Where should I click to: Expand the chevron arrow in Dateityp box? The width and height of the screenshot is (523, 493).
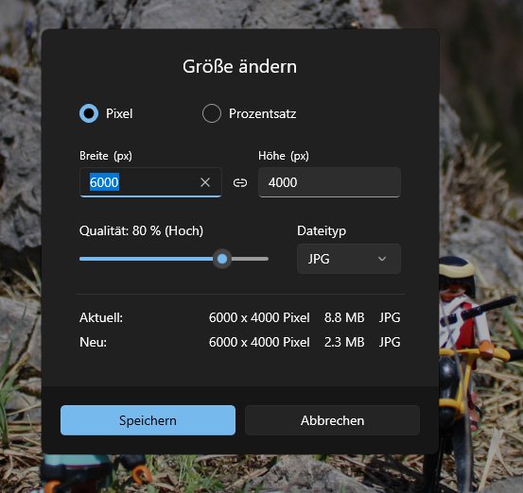pos(382,259)
